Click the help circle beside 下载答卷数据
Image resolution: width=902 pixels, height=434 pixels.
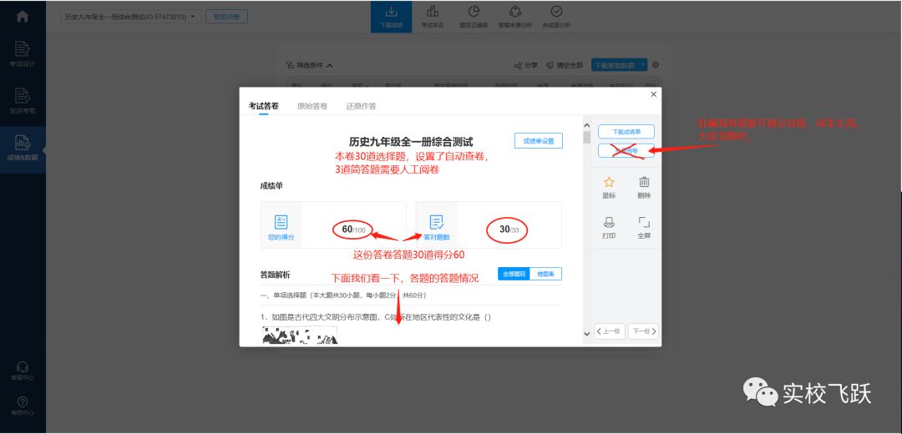pos(656,65)
